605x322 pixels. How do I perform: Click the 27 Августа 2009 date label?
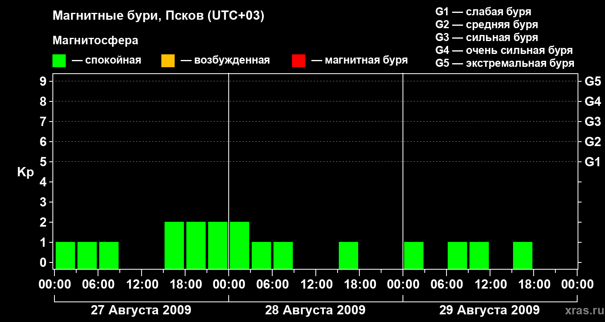(141, 310)
